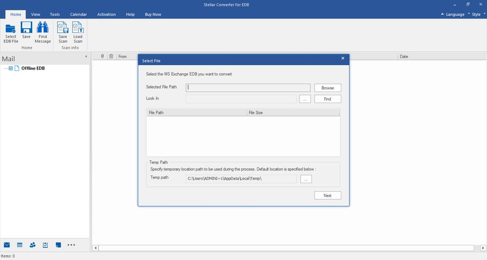Image resolution: width=487 pixels, height=260 pixels.
Task: Select the Select EDB File tool
Action: 10,32
